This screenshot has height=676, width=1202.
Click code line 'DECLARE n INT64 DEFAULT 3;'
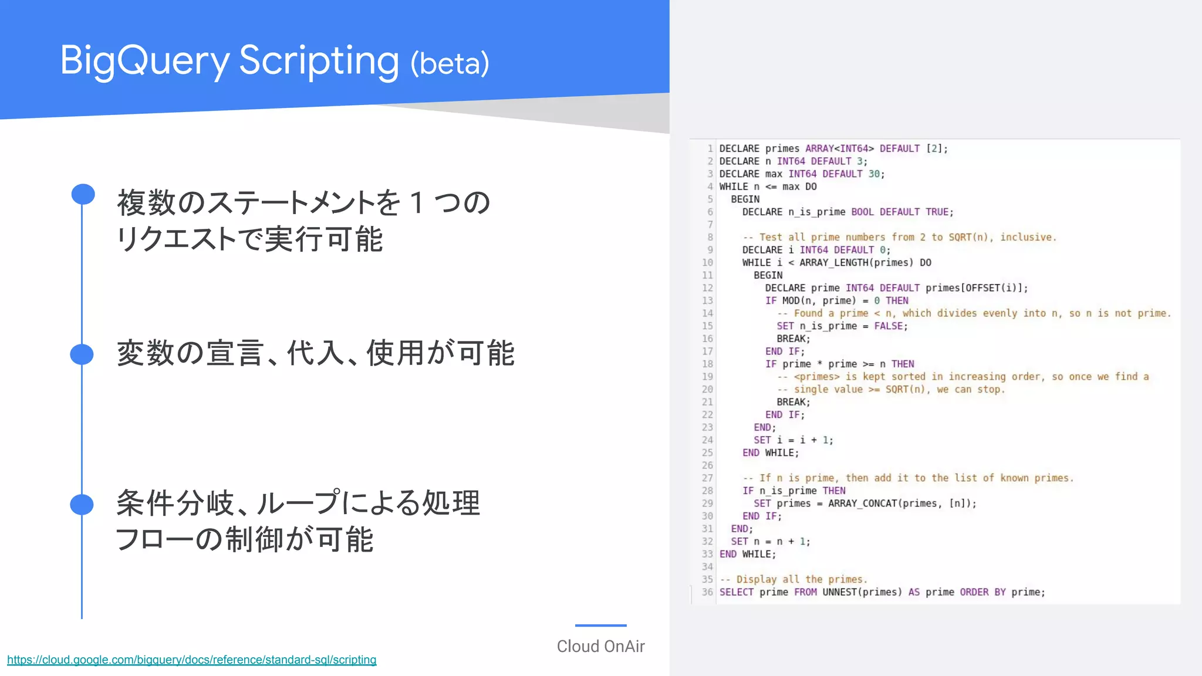point(793,161)
